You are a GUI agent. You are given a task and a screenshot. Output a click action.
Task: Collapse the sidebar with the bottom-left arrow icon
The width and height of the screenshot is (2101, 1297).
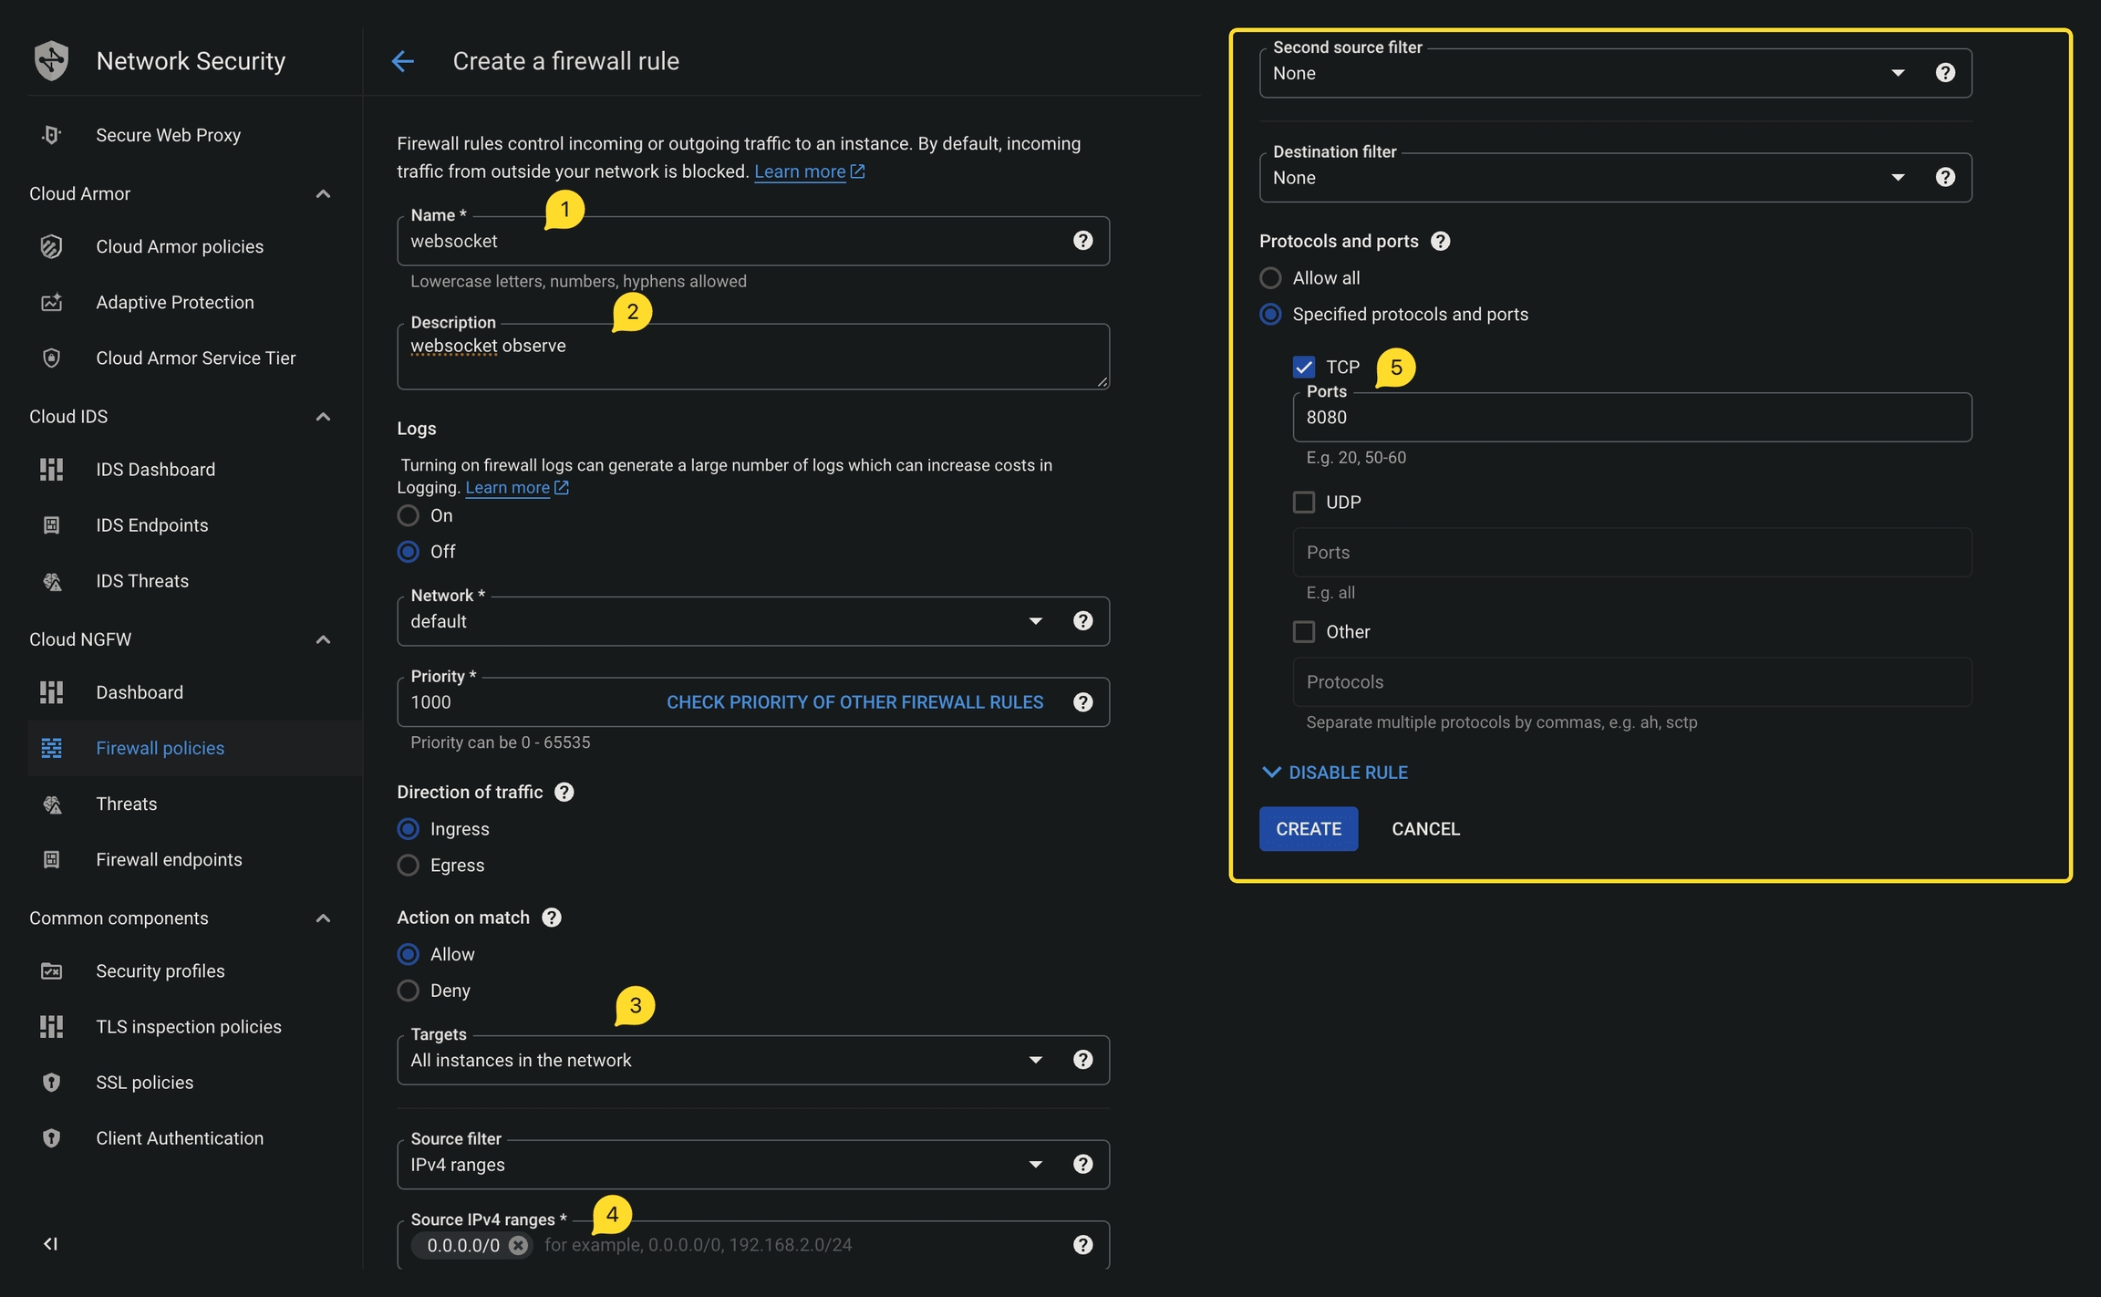(51, 1243)
